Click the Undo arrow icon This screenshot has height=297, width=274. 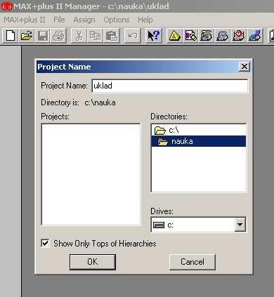tap(133, 36)
